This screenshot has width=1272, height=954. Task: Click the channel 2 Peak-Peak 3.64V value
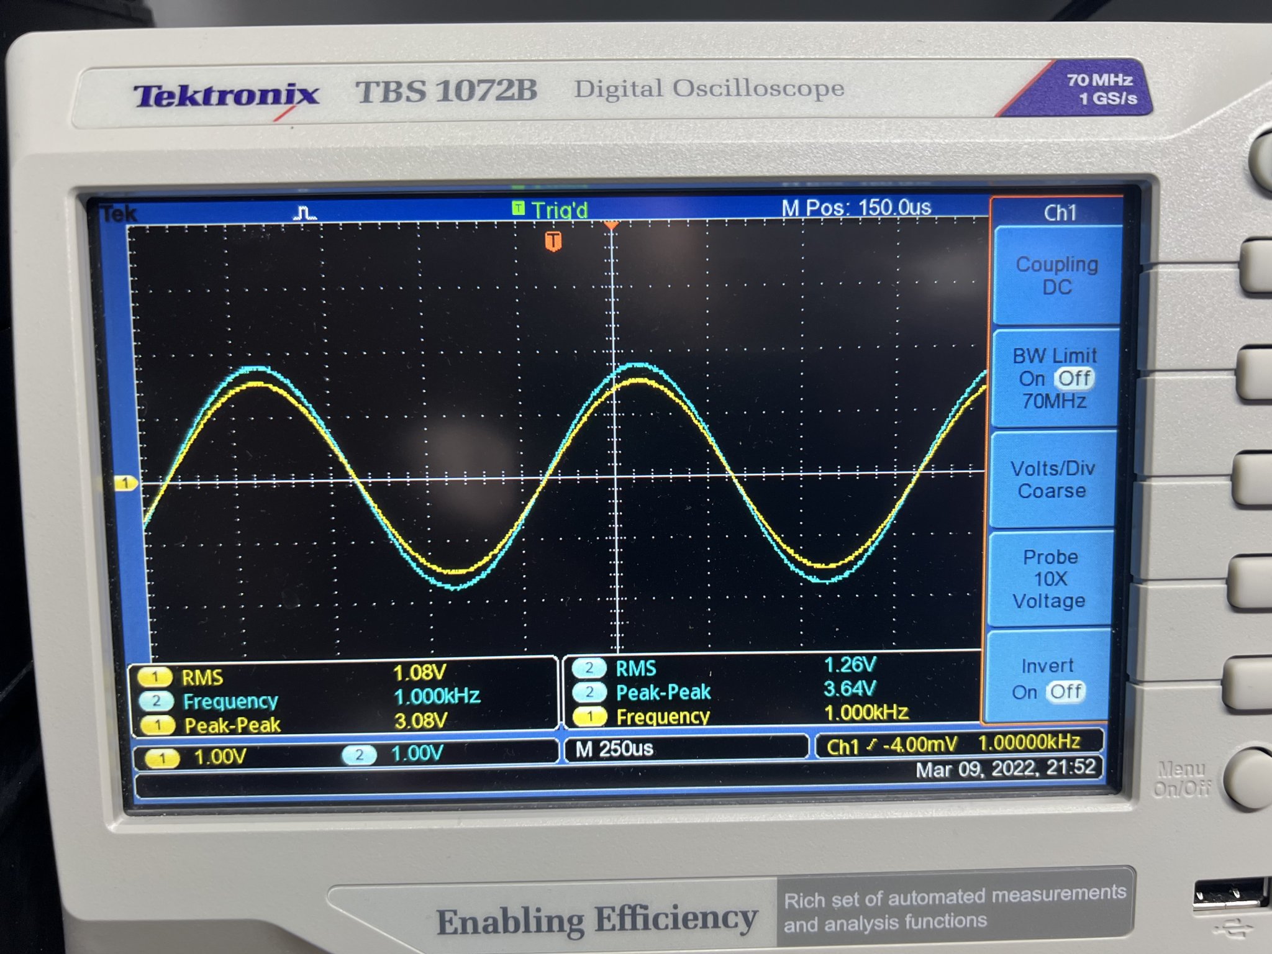click(x=850, y=688)
